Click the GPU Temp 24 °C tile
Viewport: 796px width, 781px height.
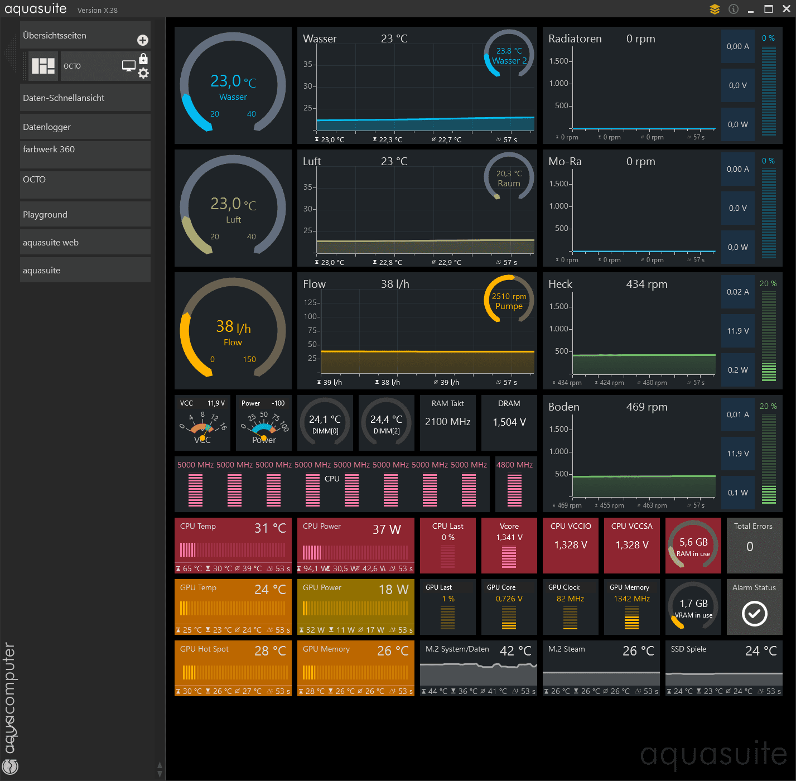tap(233, 607)
